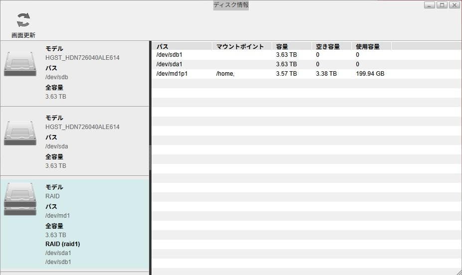Click the refresh arrows icon
Screen dimensions: 462x275
pyautogui.click(x=23, y=20)
